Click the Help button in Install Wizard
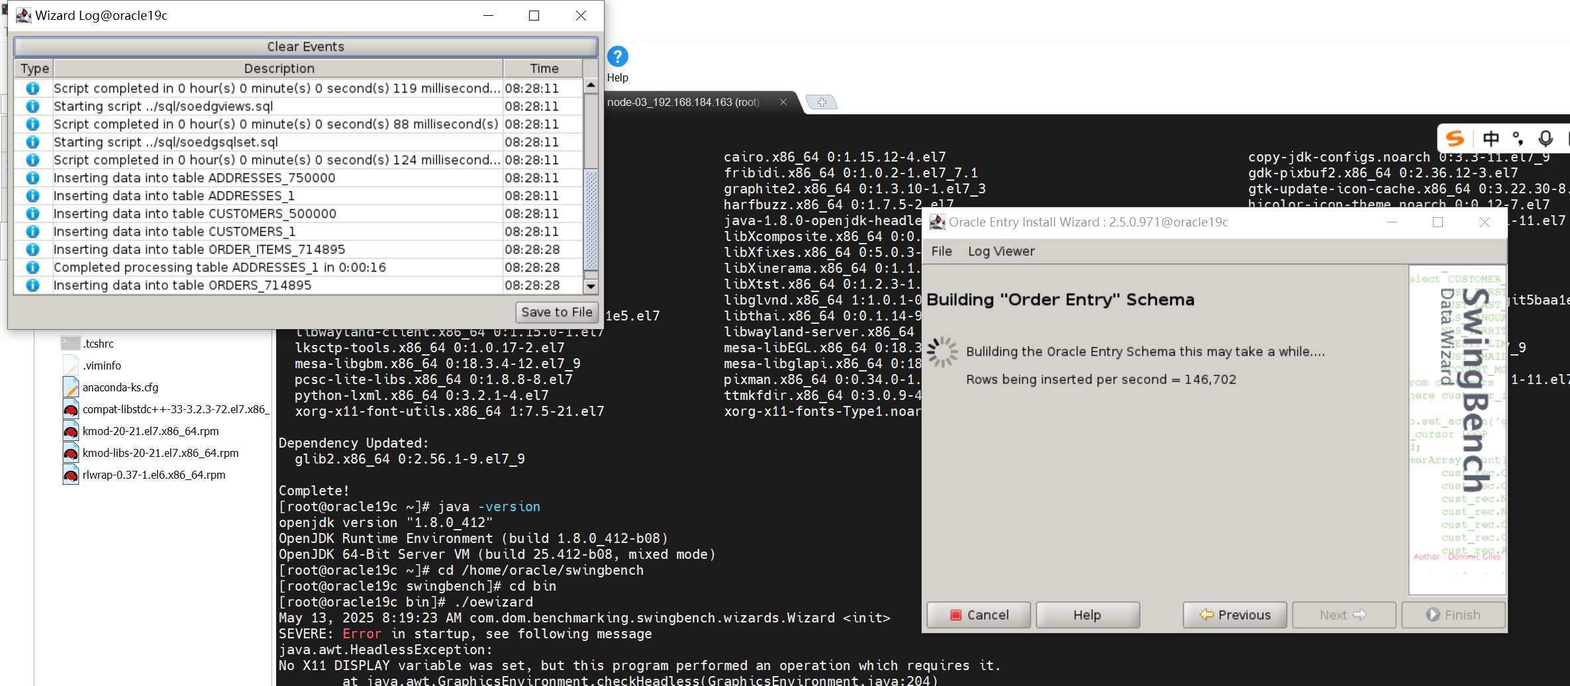The image size is (1570, 686). [x=1087, y=614]
